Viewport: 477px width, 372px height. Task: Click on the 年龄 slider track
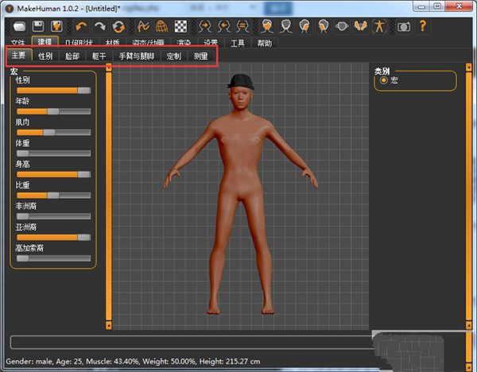coord(53,111)
